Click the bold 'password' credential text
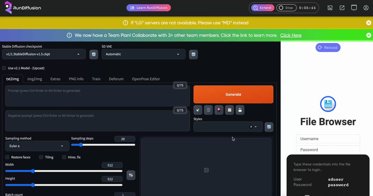 tap(338, 185)
